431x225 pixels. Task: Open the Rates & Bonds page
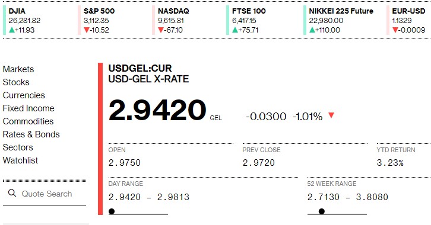tap(31, 134)
